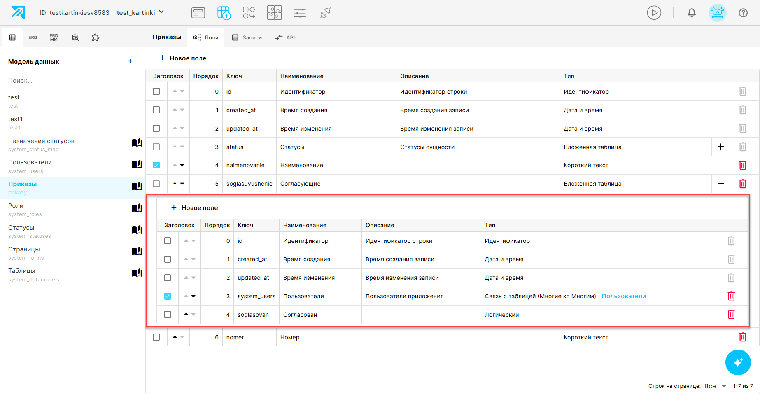Click the blue AI assistant sparkle button

[x=738, y=362]
